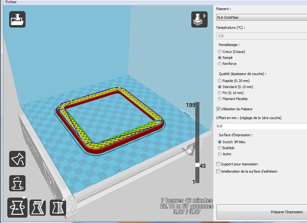Choose Rapide (0.20 mm) quality
Viewport: 307px width, 223px height.
pos(234,81)
